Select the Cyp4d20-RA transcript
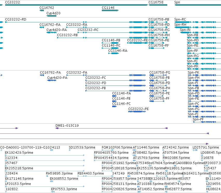This screenshot has width=221, height=193. click(57, 30)
